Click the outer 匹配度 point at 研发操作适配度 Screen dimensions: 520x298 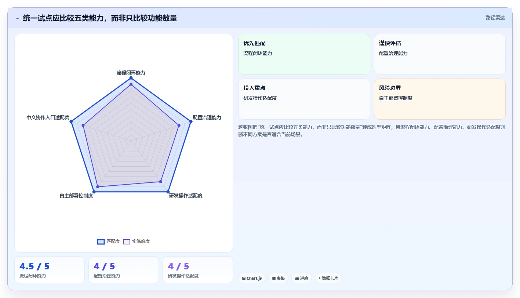pyautogui.click(x=168, y=192)
